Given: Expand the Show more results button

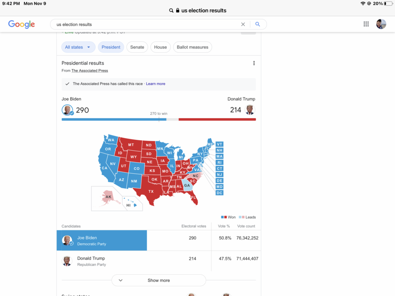Looking at the screenshot, I should (x=159, y=280).
